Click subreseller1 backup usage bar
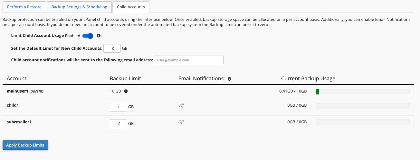 click(x=362, y=122)
